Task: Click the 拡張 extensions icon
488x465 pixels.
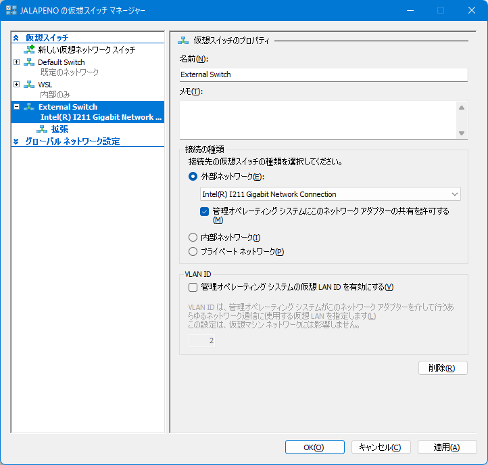Action: pos(42,129)
